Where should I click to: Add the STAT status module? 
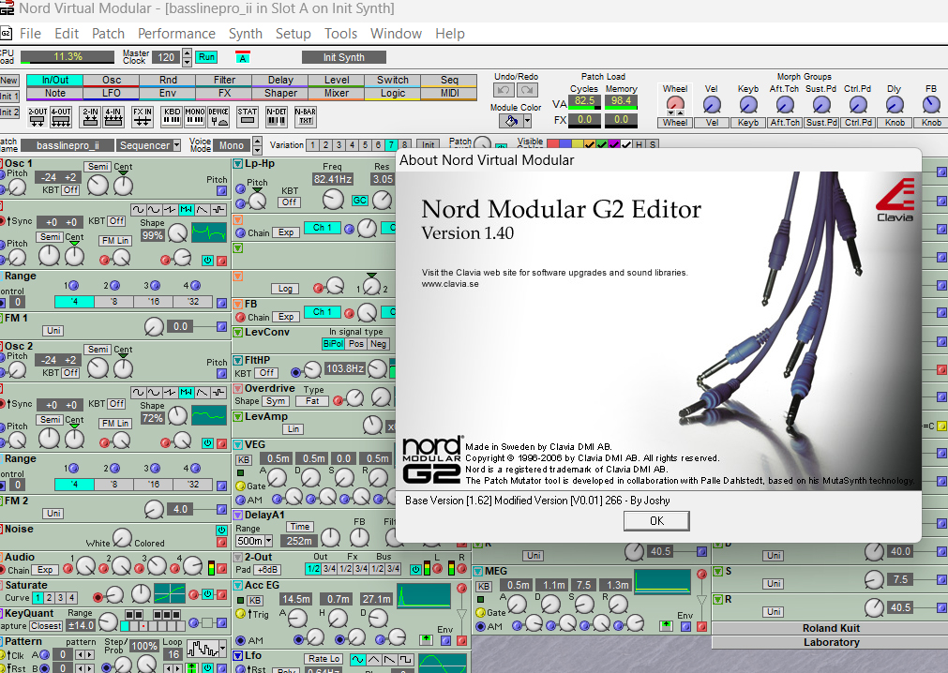[248, 117]
